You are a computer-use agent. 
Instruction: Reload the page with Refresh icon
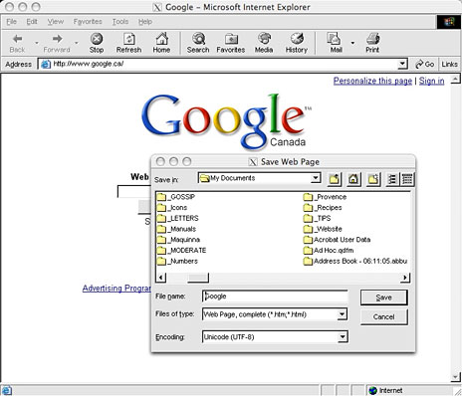coord(128,43)
